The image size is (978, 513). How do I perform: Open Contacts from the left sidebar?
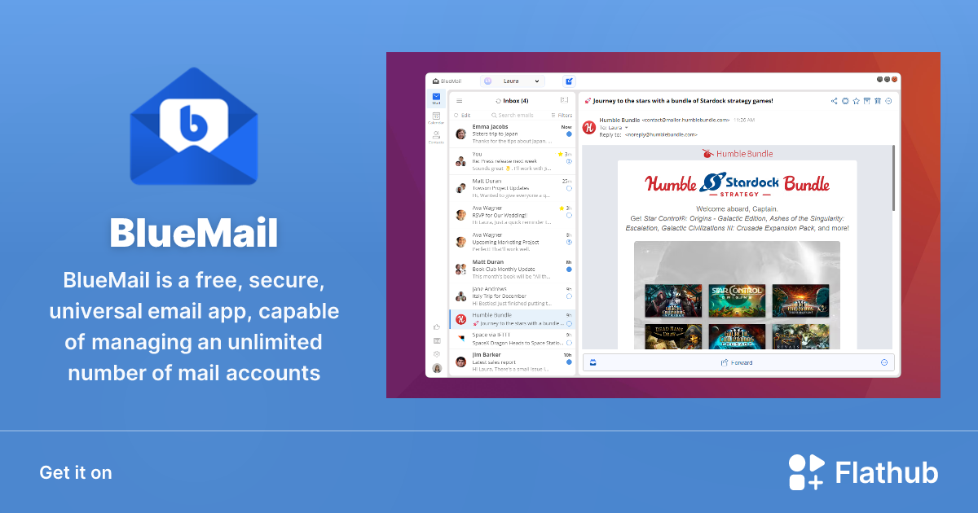coord(437,134)
